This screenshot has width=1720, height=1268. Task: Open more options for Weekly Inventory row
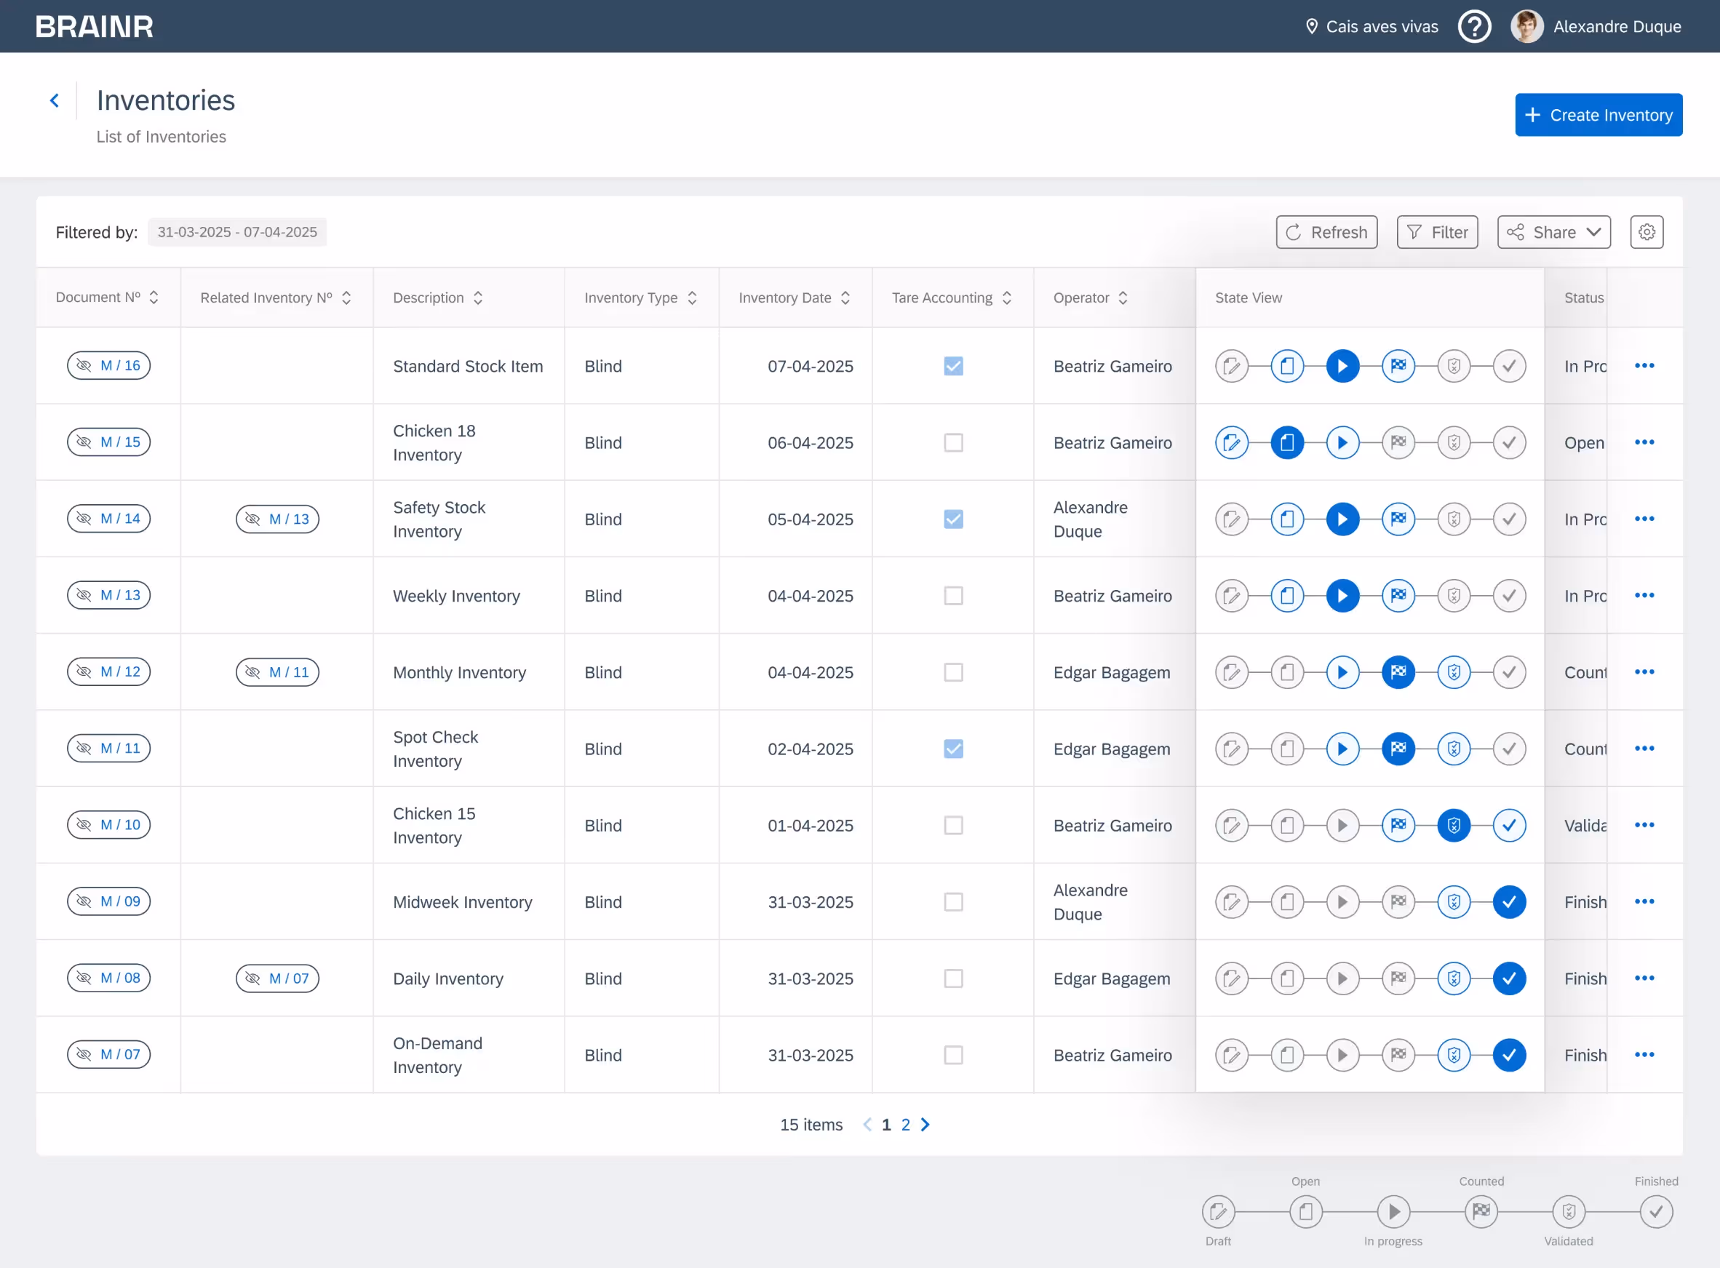(1644, 596)
